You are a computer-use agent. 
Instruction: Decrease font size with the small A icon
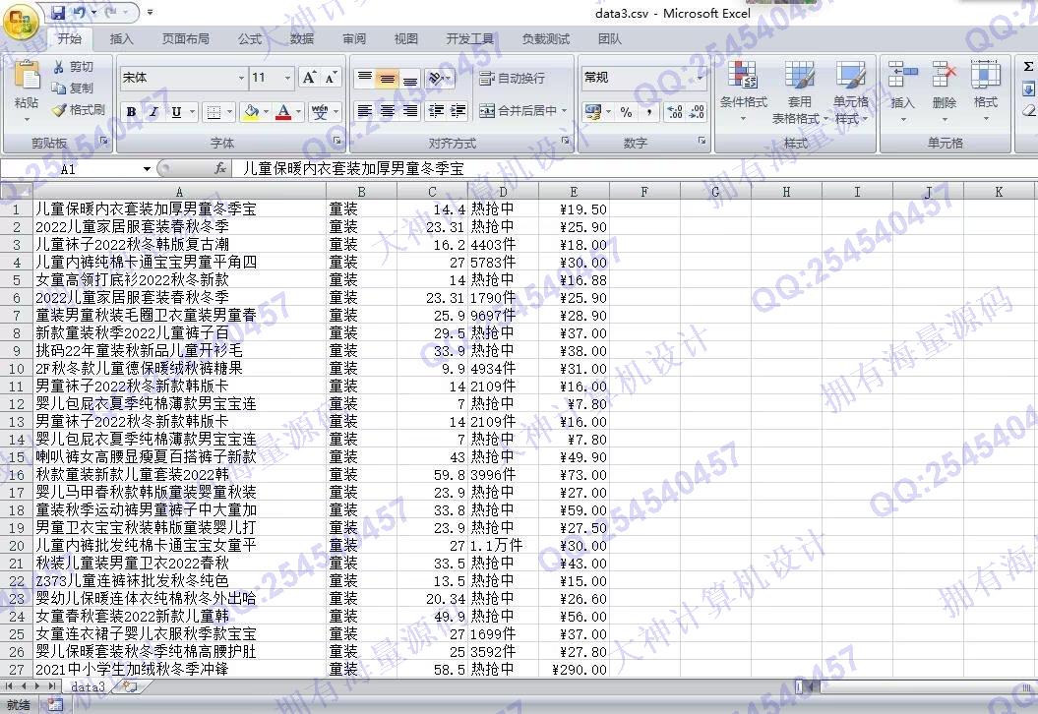[x=331, y=78]
